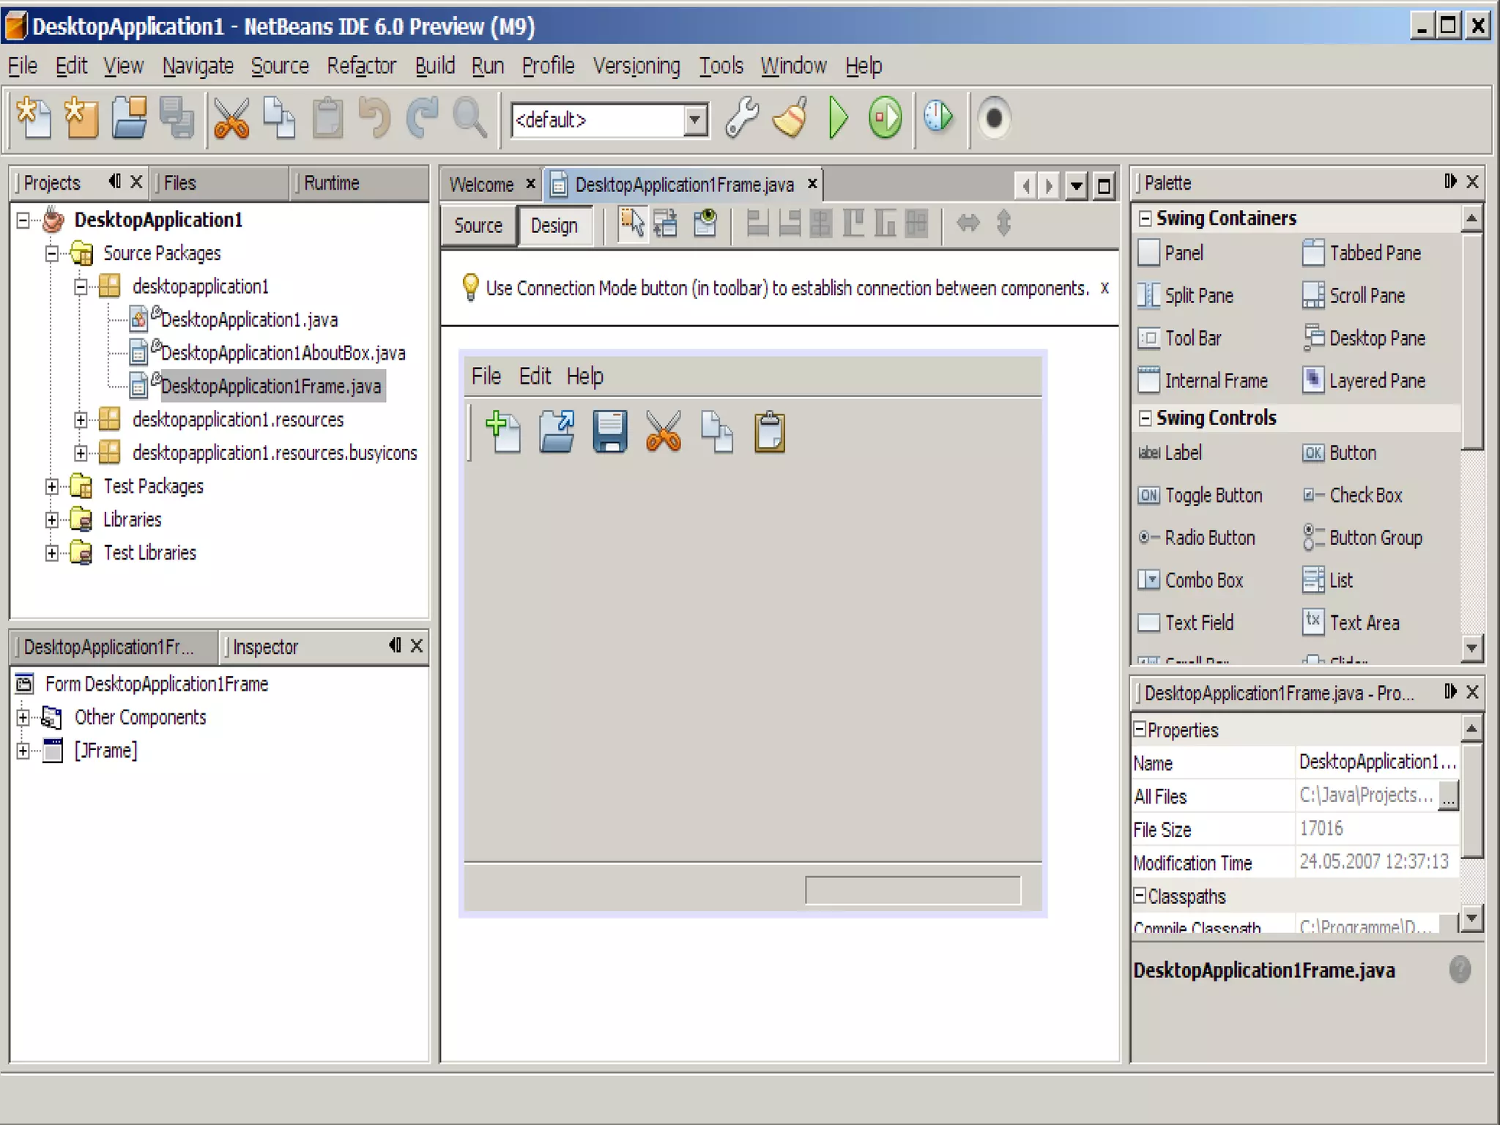Enable Connection Mode in form toolbar

(666, 224)
